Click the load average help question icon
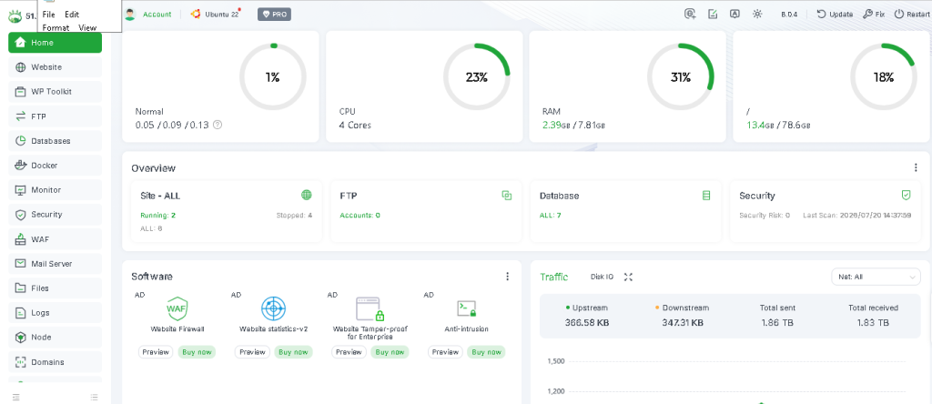Image resolution: width=932 pixels, height=404 pixels. pyautogui.click(x=218, y=125)
